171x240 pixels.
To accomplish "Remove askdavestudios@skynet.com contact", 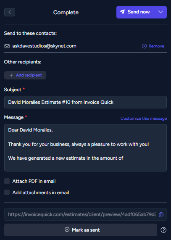I will (x=153, y=46).
